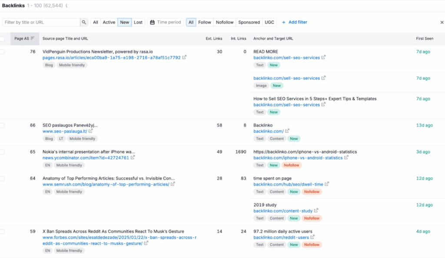Image resolution: width=445 pixels, height=258 pixels.
Task: Open the semrush.com anatomy-of-top-performing-articles link
Action: (106, 184)
